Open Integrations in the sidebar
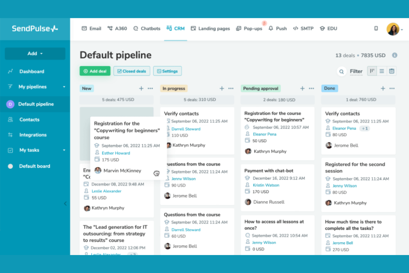This screenshot has width=409, height=273. click(33, 135)
